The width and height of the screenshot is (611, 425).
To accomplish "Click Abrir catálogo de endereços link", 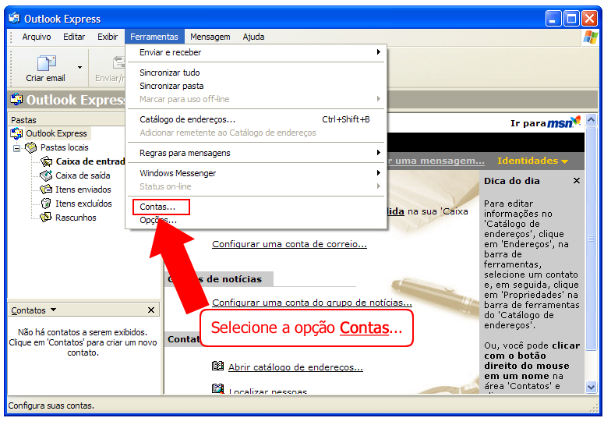I will [x=295, y=367].
